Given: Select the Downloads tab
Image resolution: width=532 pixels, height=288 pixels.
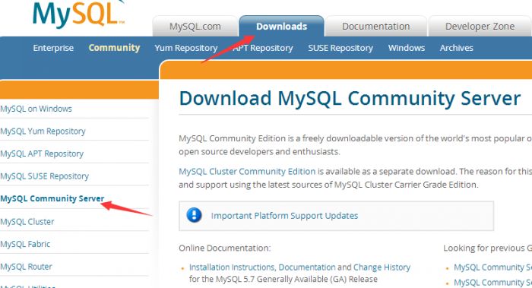Looking at the screenshot, I should [282, 26].
